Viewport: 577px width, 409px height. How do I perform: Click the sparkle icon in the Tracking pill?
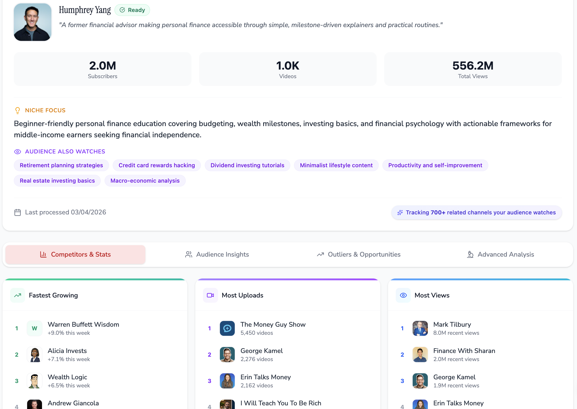[400, 213]
